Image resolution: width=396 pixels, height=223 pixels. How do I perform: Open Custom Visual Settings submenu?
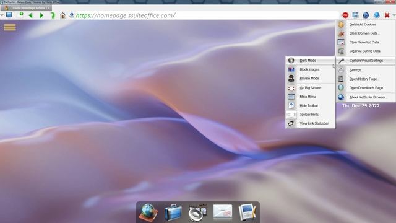click(366, 61)
